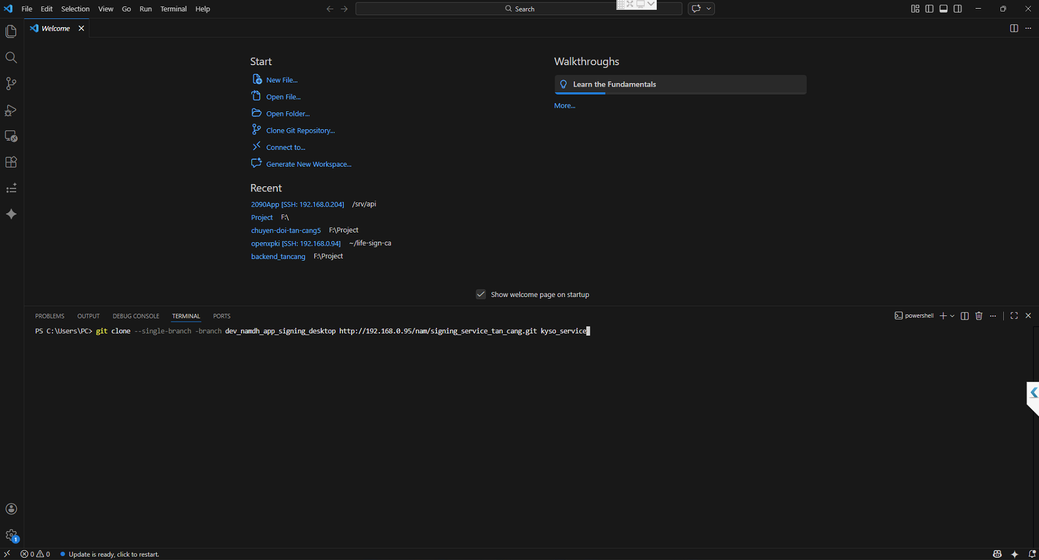The image size is (1039, 560).
Task: Click the Clone Git Repository link
Action: (x=300, y=130)
